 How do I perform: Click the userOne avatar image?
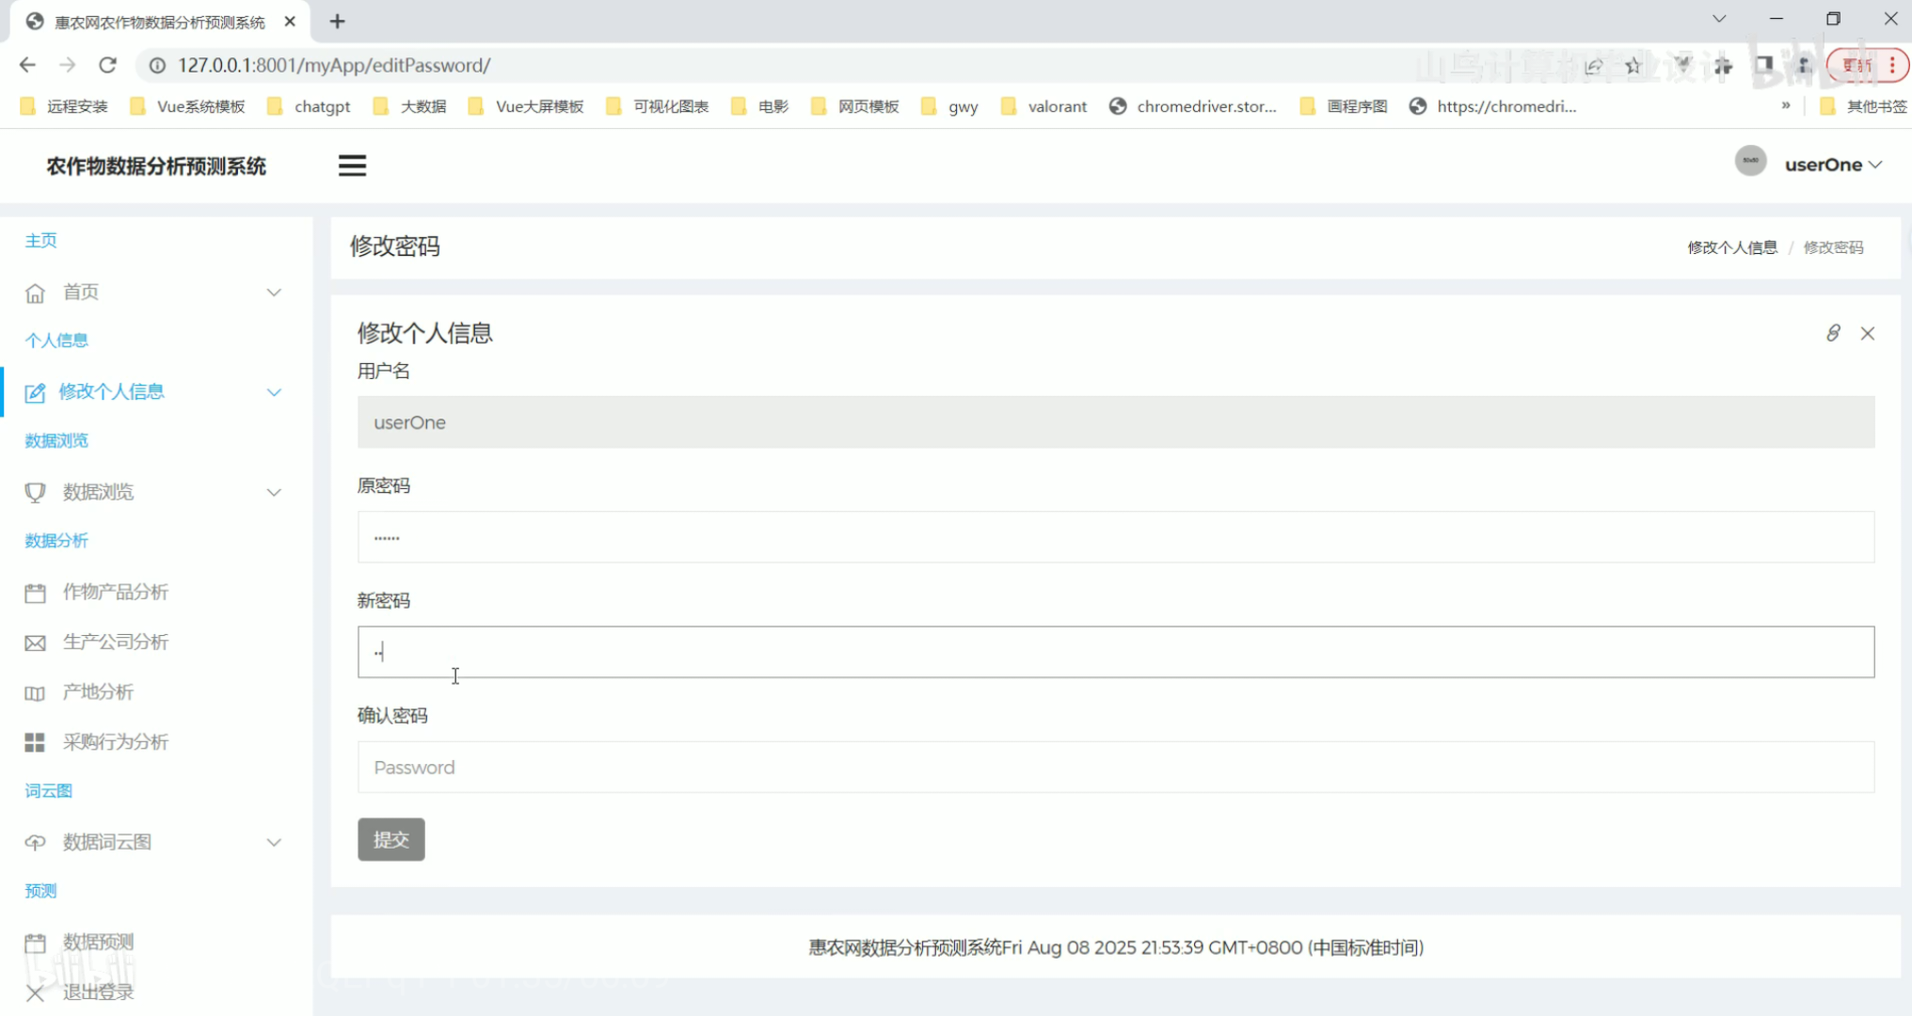point(1750,162)
